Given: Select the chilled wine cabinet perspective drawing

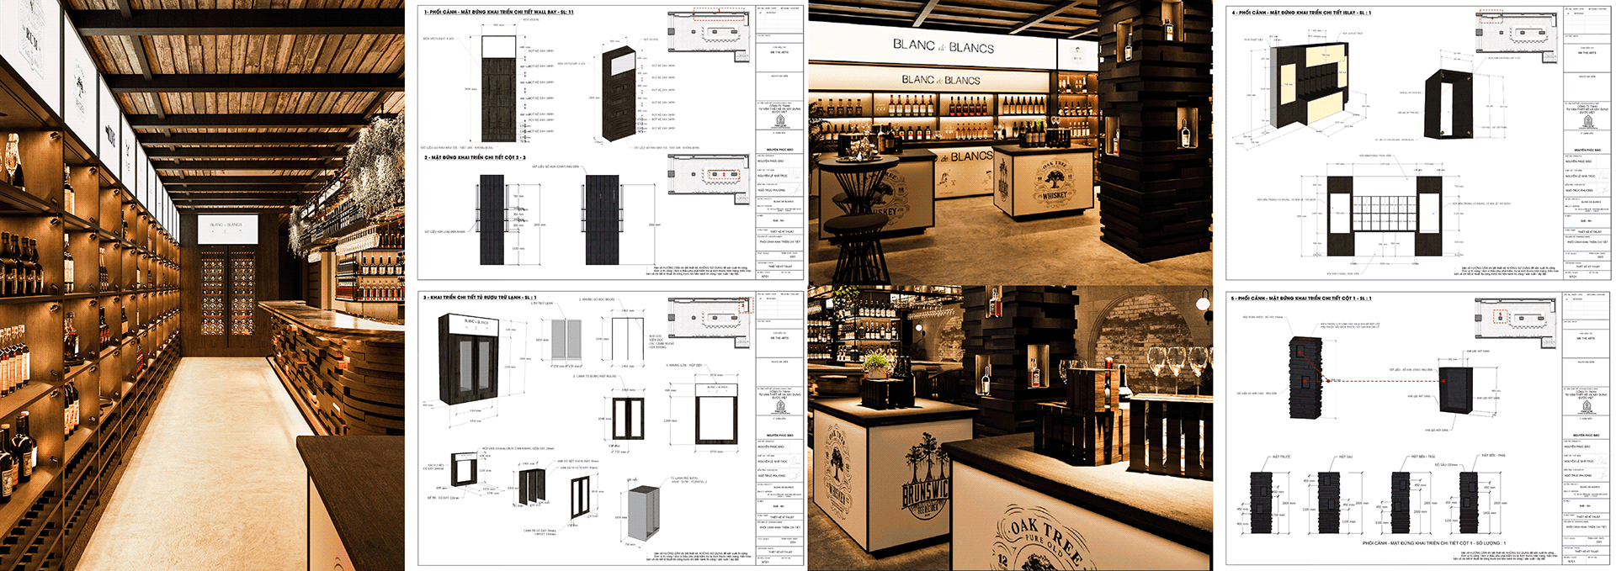Looking at the screenshot, I should tap(471, 362).
